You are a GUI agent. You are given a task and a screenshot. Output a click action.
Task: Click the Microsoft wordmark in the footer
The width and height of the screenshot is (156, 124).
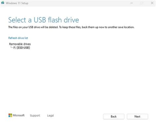coord(18,115)
